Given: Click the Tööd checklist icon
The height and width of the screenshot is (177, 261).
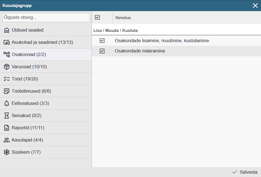Looking at the screenshot, I should tap(7, 79).
